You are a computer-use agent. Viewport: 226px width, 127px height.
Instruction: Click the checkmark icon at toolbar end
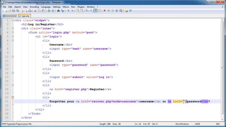130,11
